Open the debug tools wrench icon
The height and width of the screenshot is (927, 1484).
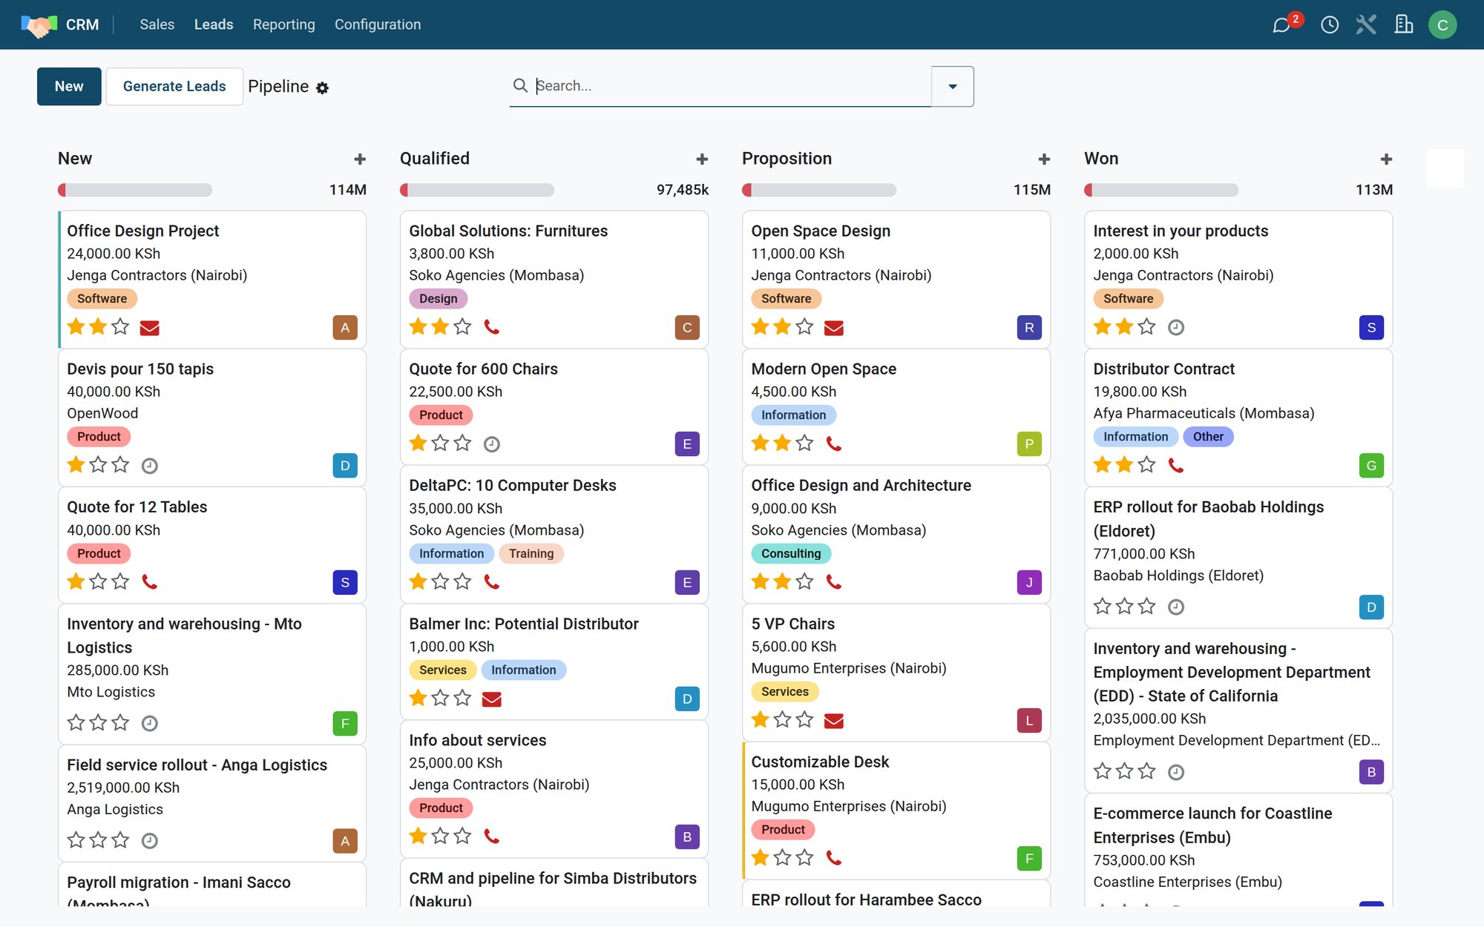(1366, 25)
